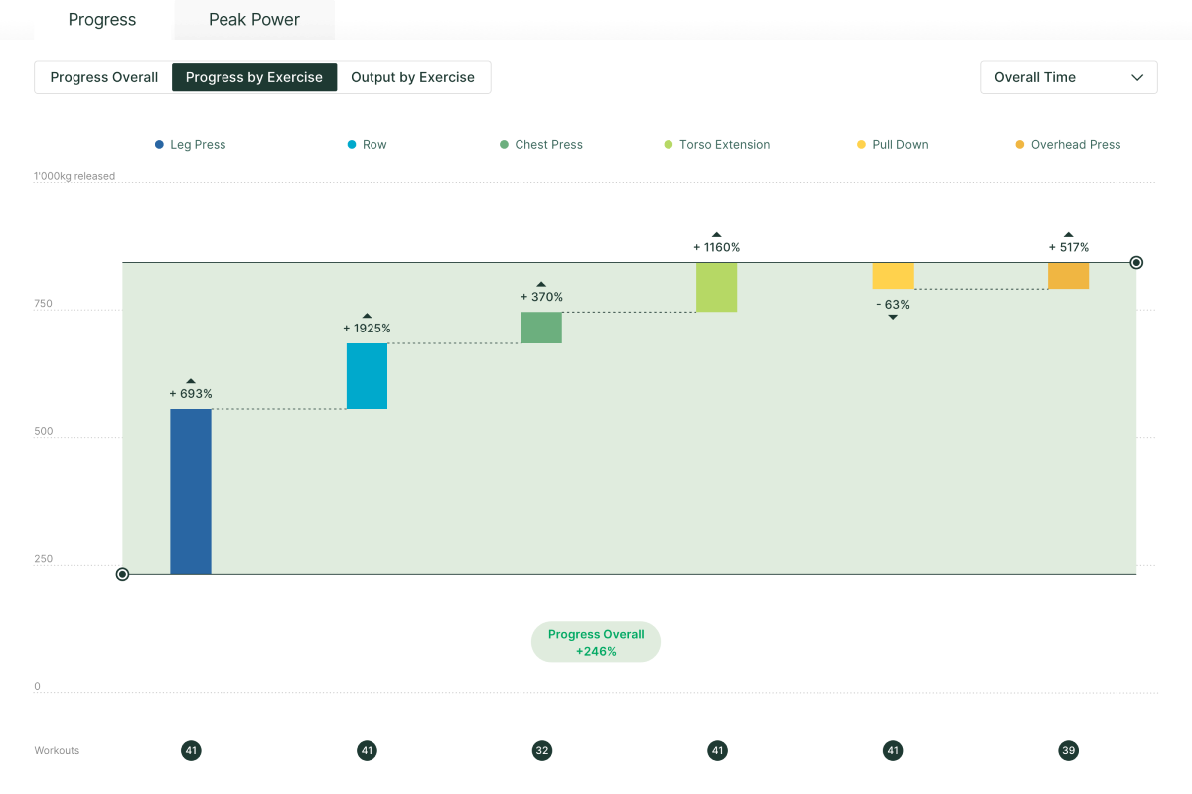Toggle the Leg Press legend entry
Screen dimensions: 1192x794
tap(190, 145)
